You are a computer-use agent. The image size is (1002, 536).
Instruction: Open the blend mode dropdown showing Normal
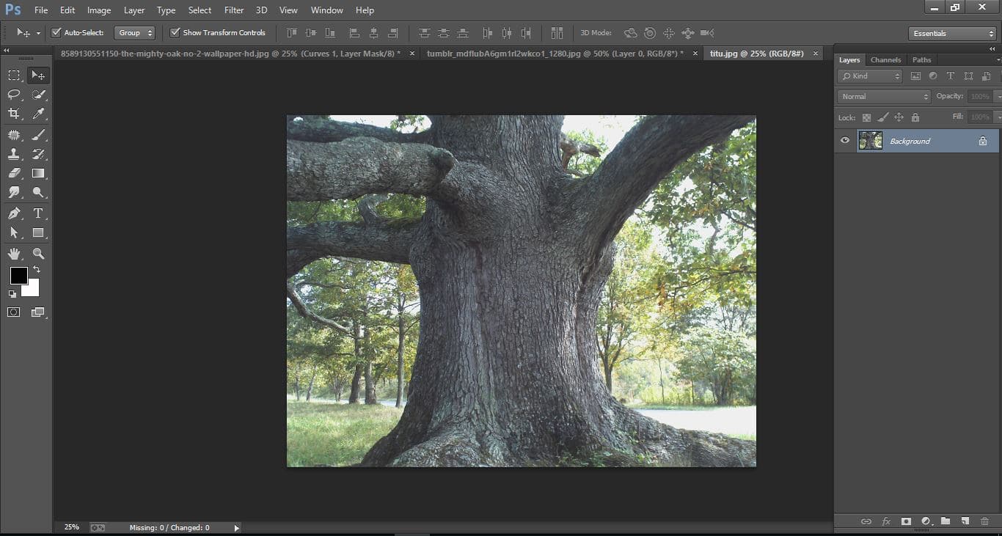[x=882, y=96]
